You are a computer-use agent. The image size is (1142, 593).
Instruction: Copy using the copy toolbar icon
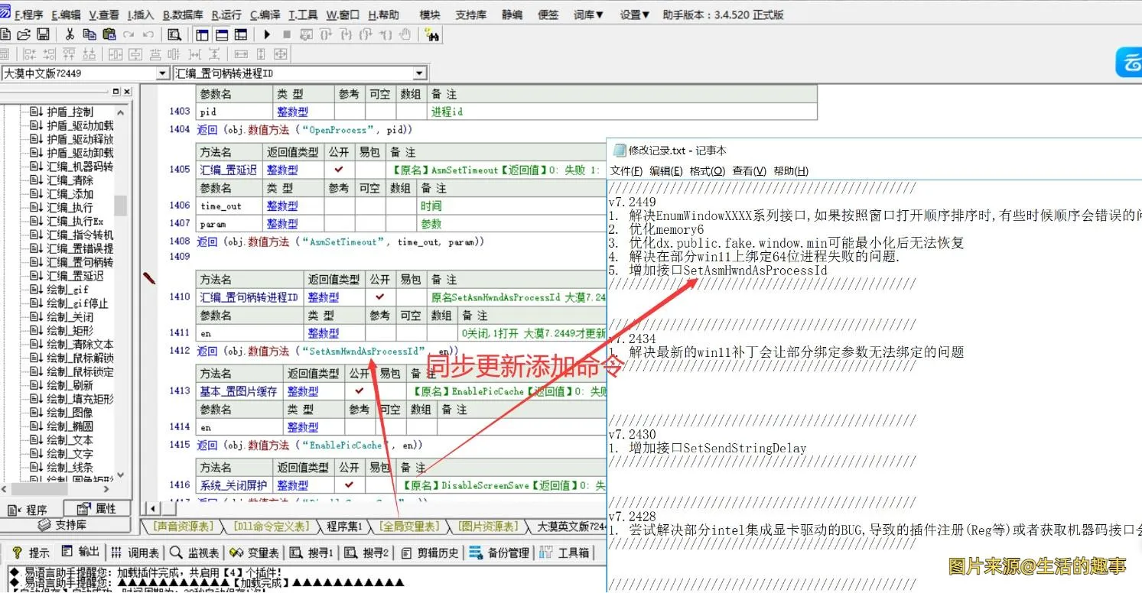[89, 34]
